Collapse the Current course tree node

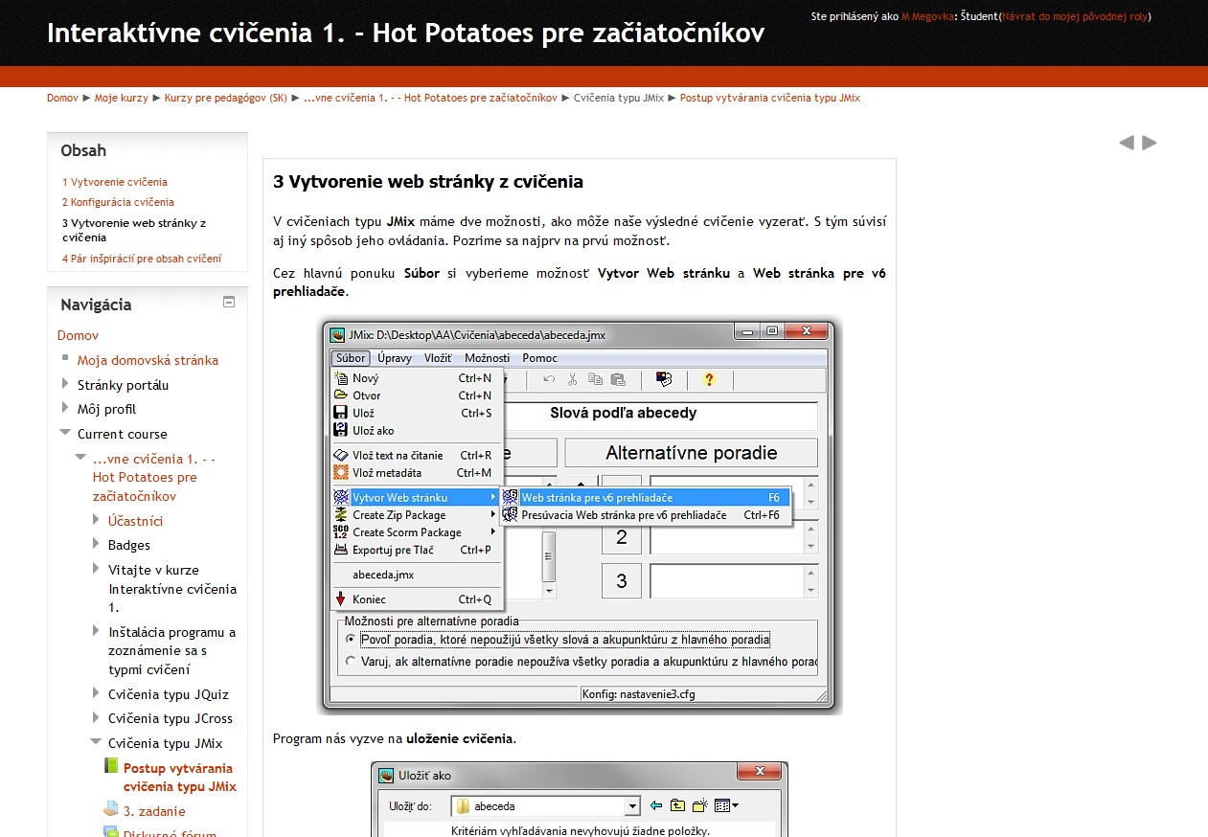[65, 433]
